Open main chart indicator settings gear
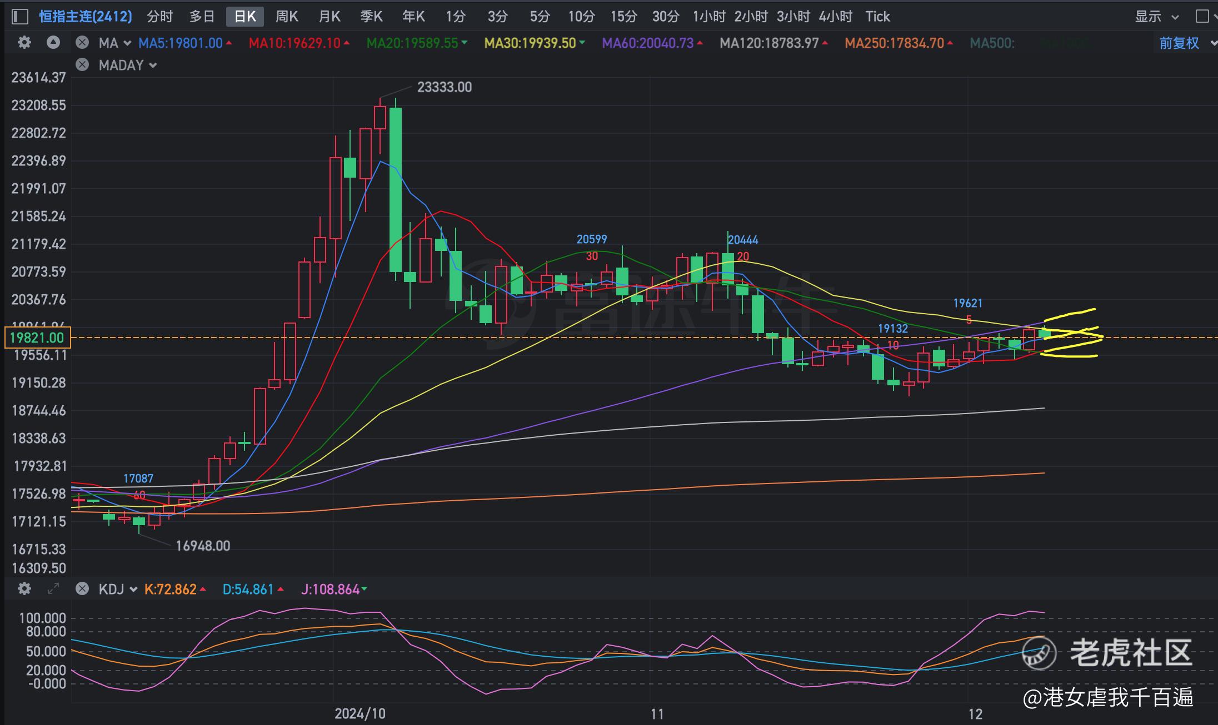1218x725 pixels. [24, 43]
